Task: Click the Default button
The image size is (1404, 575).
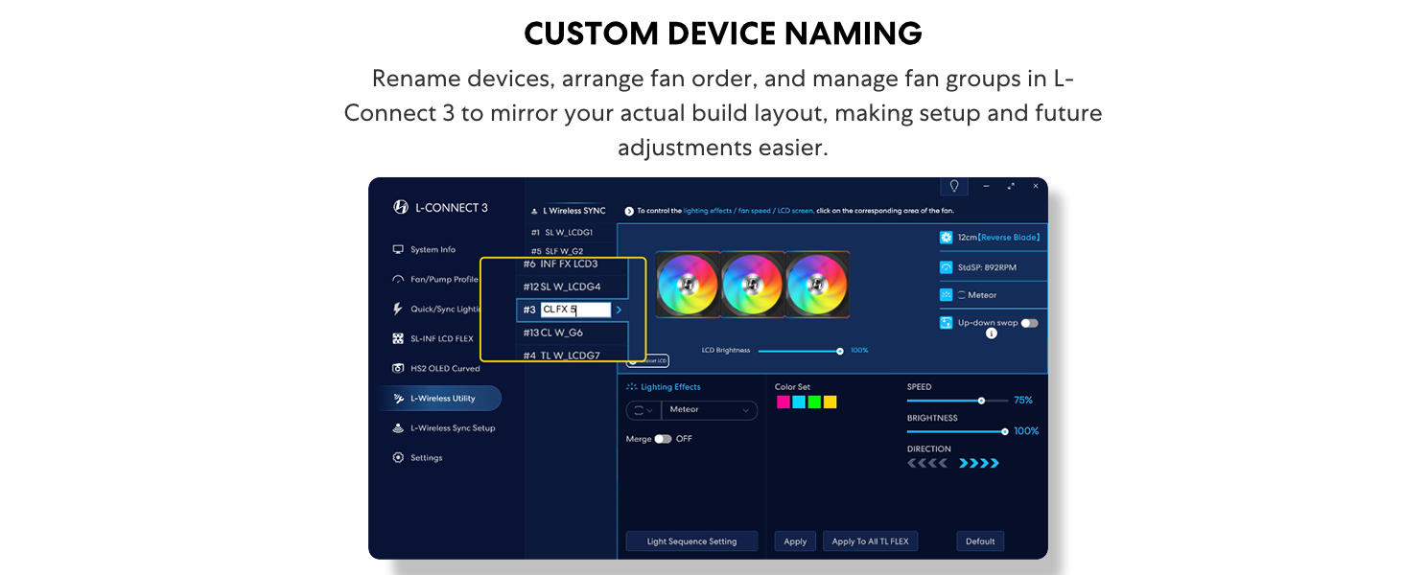Action: pyautogui.click(x=980, y=541)
